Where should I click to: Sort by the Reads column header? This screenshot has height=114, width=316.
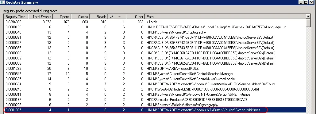click(99, 17)
